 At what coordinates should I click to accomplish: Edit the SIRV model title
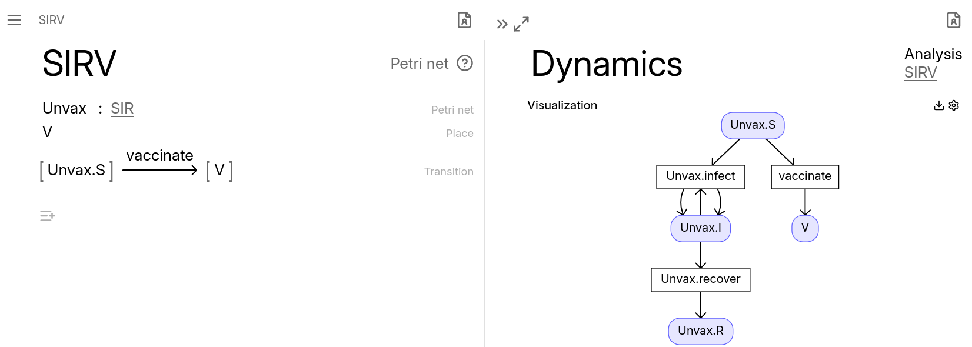pyautogui.click(x=79, y=63)
